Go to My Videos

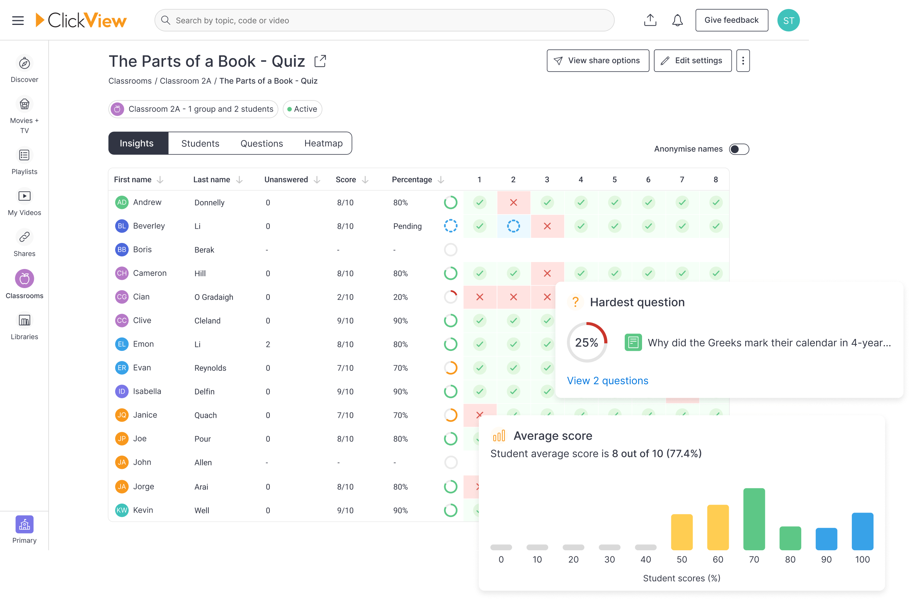click(24, 196)
